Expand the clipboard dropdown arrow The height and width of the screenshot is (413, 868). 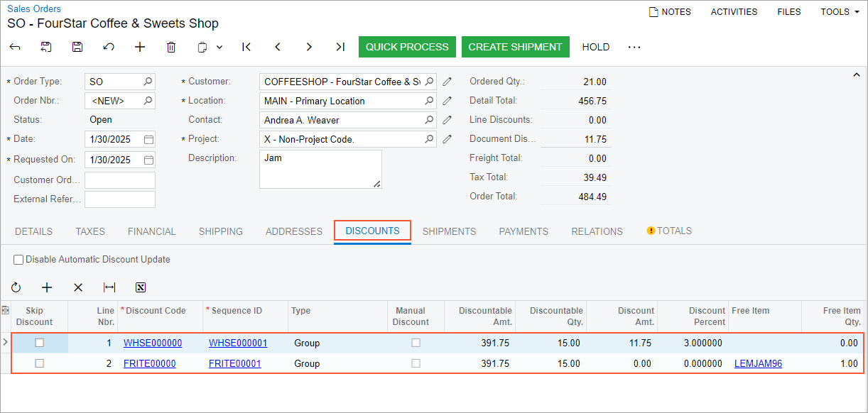coord(219,47)
